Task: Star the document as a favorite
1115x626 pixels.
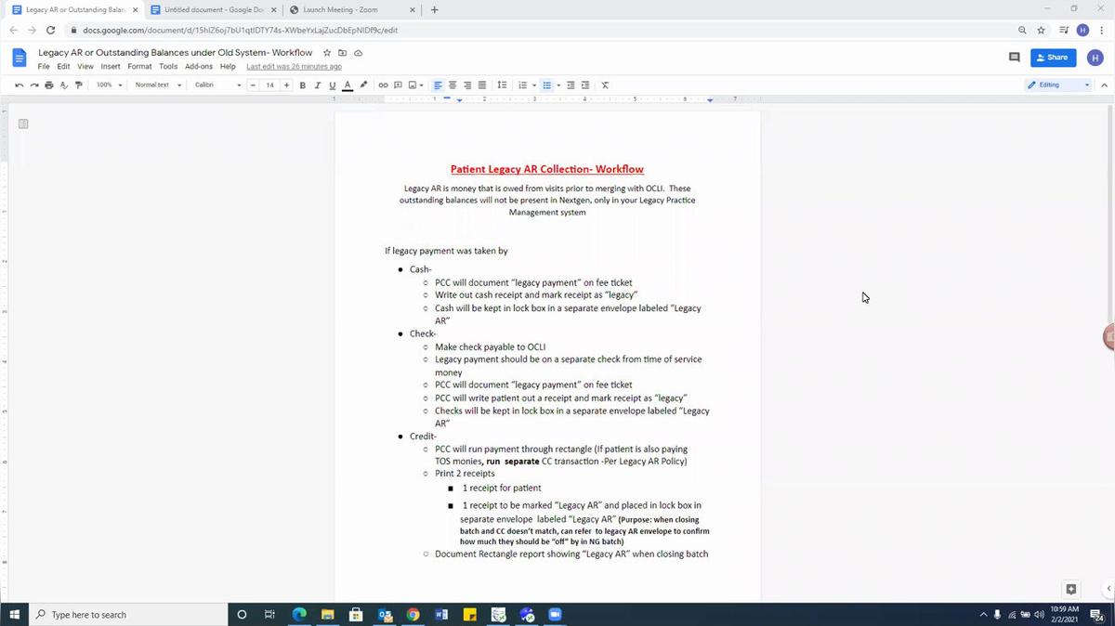Action: pyautogui.click(x=326, y=53)
